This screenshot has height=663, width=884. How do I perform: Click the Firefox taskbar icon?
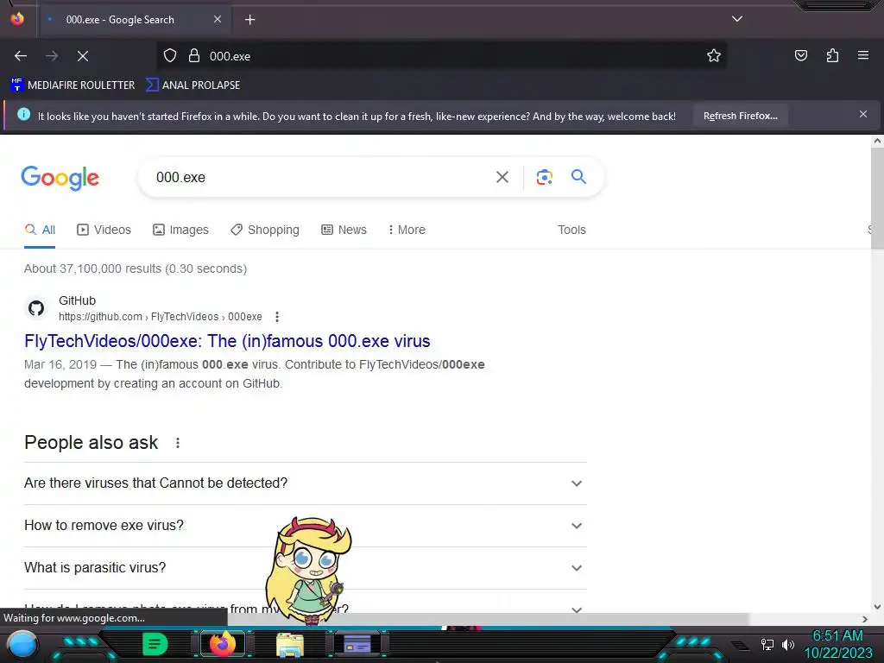[x=223, y=644]
